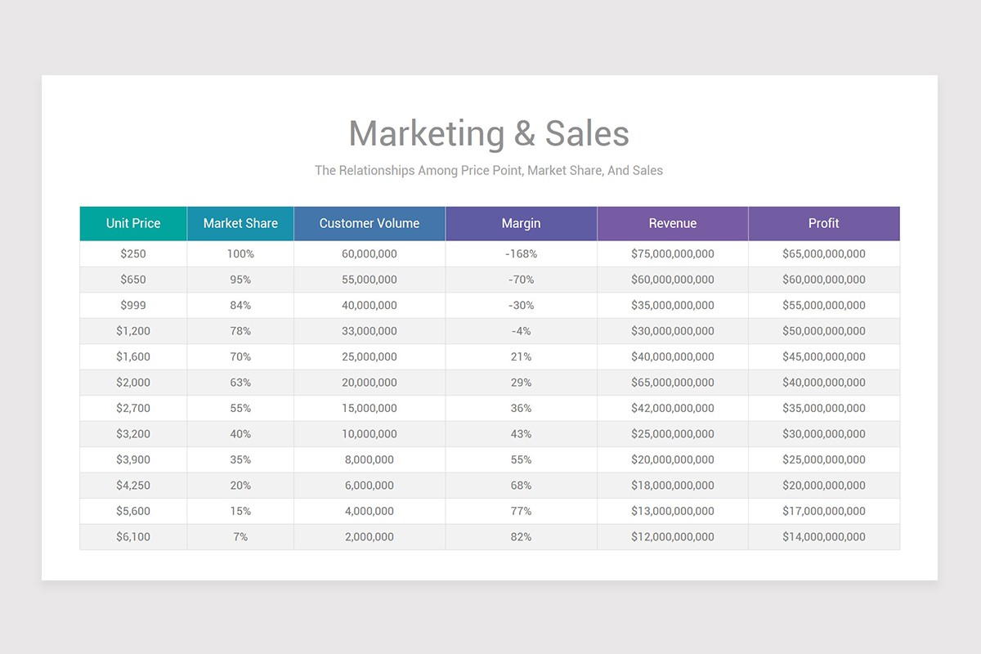981x654 pixels.
Task: Click the Marketing & Sales title
Action: click(x=489, y=133)
